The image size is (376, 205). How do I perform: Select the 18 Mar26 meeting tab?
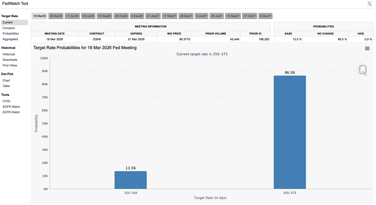pos(39,16)
